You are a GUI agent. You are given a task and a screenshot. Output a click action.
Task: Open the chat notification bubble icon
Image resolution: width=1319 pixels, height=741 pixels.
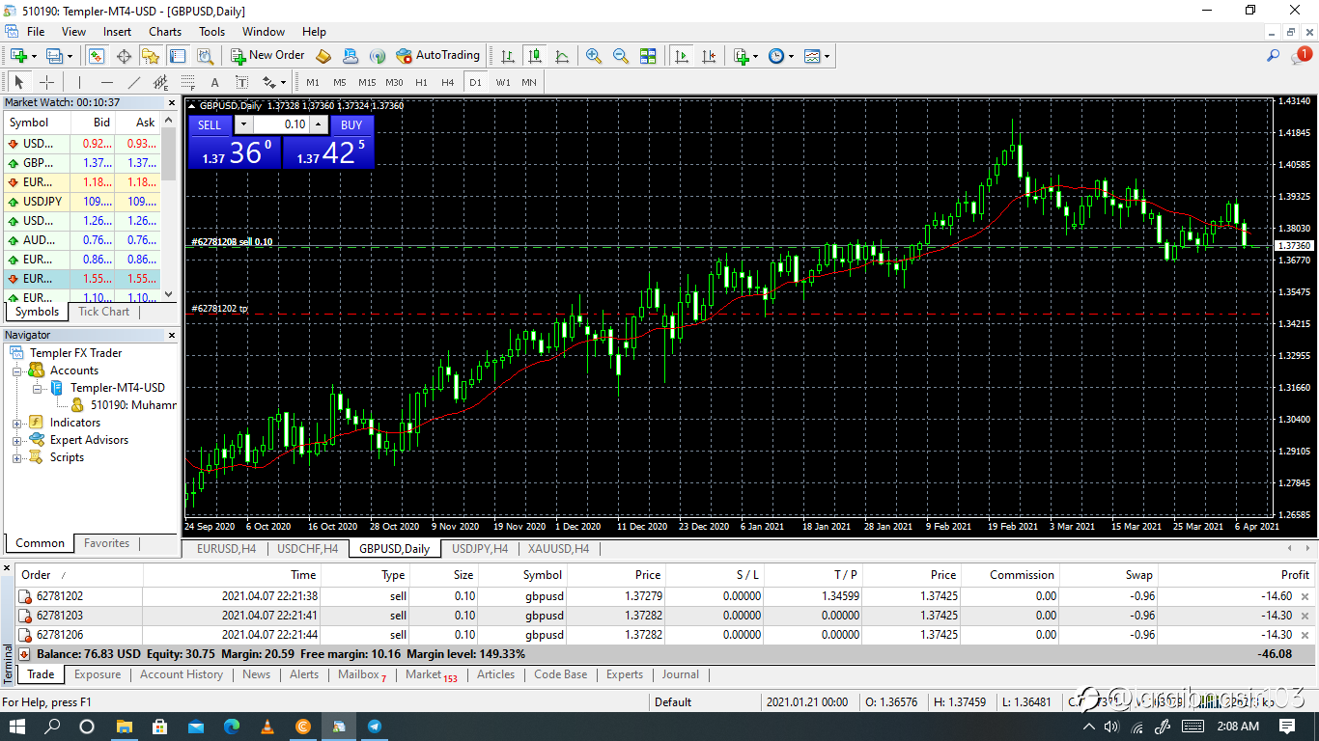(1300, 56)
